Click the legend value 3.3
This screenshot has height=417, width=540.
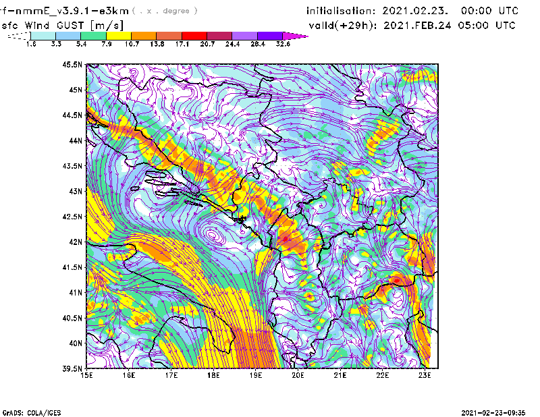click(56, 44)
